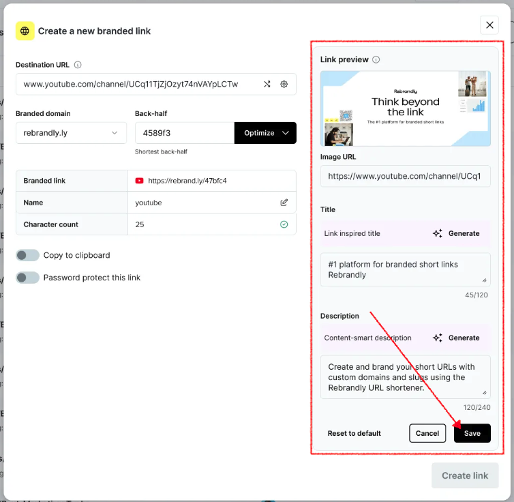Select the branded link https://rebrand.ly/47bfc4
The image size is (514, 502).
(x=187, y=181)
